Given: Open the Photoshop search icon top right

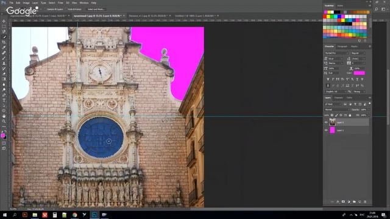Looking at the screenshot, I should (377, 9).
